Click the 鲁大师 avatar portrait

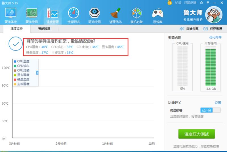point(214,15)
